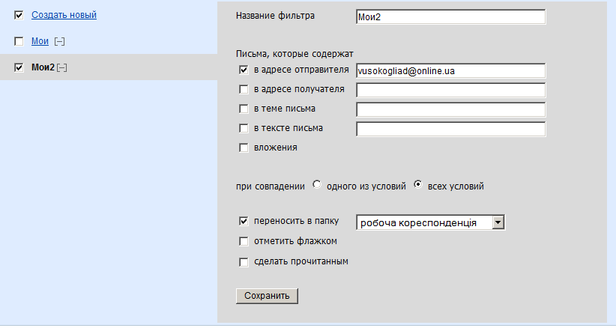Screen dimensions: 616x331
Task: Tick the в тексте письма checkbox
Action: [x=244, y=128]
